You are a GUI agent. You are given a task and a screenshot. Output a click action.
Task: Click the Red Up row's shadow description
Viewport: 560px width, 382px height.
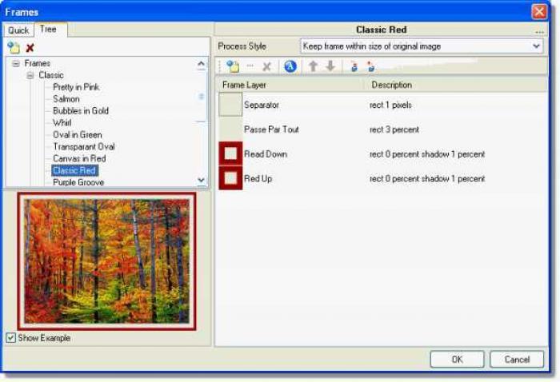point(427,178)
